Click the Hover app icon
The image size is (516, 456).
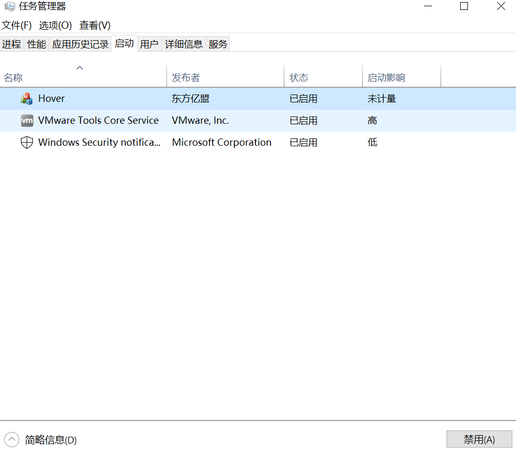click(27, 99)
